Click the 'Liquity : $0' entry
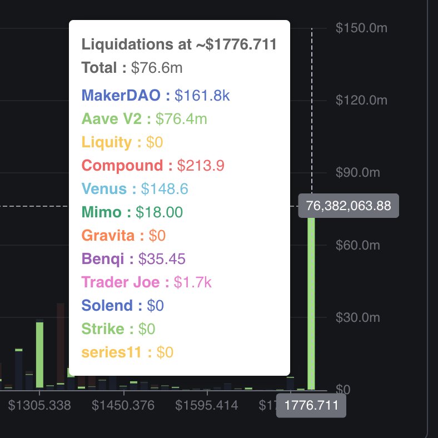438x438 pixels. coord(122,142)
